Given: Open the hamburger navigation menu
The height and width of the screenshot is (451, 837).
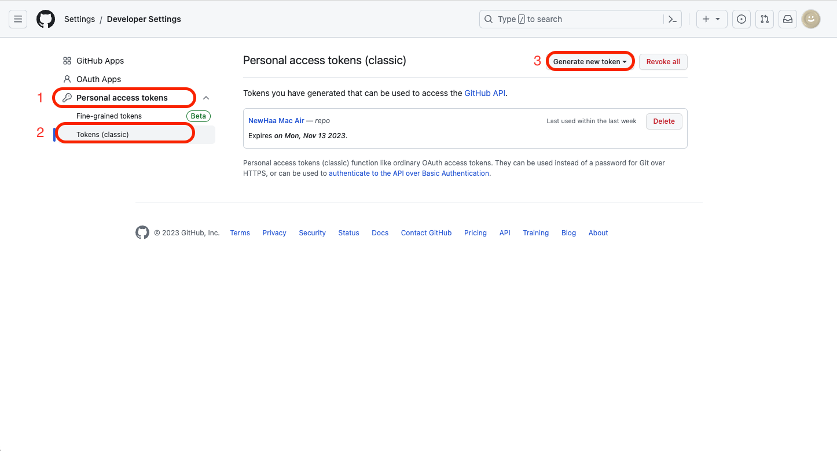Looking at the screenshot, I should [x=18, y=19].
